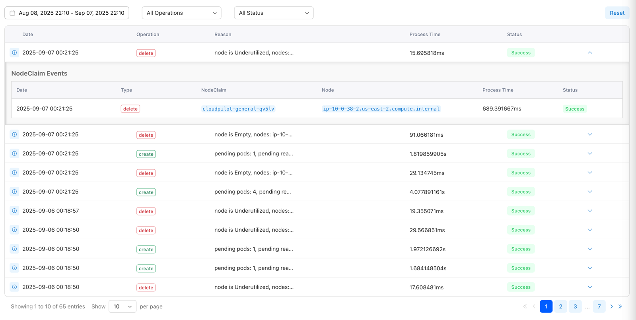Click info icon of the 91.066181ms row
The image size is (636, 320).
click(x=14, y=134)
